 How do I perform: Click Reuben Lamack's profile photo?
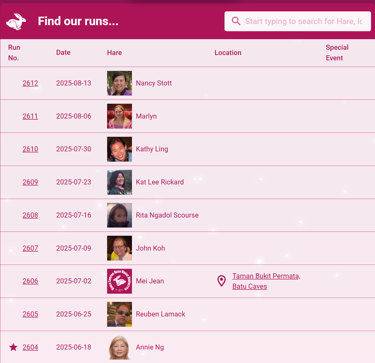(x=119, y=314)
